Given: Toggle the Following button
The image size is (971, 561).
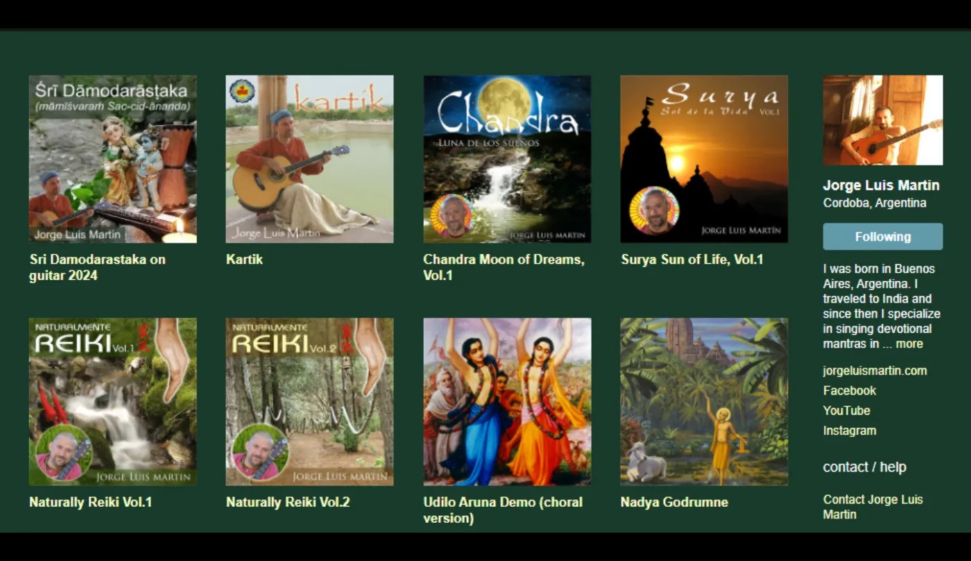Looking at the screenshot, I should (883, 236).
